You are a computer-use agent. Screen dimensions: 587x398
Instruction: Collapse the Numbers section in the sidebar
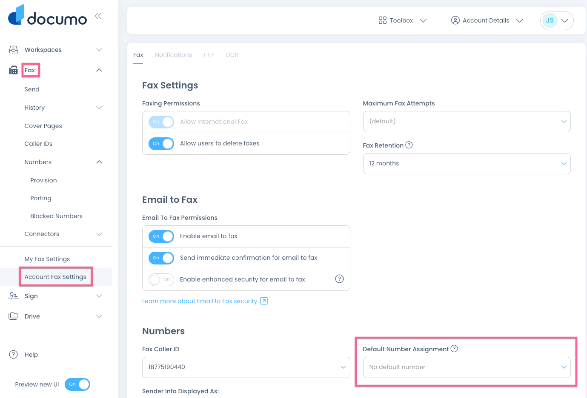coord(99,162)
